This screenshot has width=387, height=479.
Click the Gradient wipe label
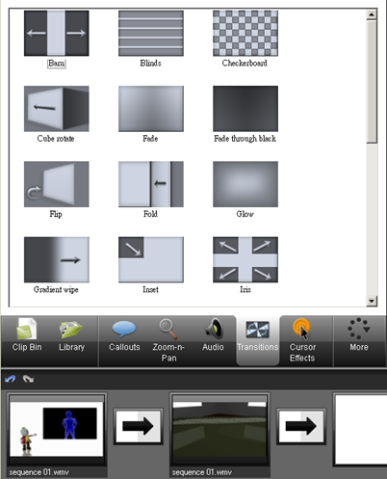(x=56, y=290)
